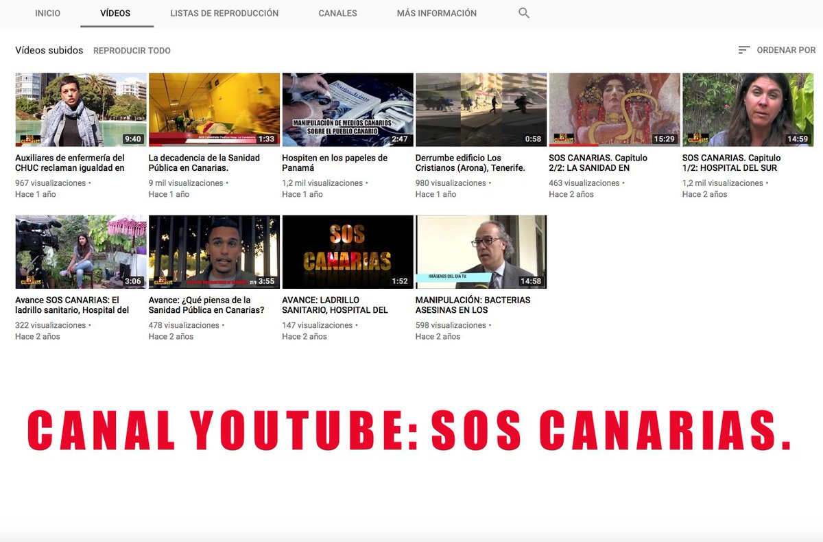
Task: Play the 14:58 Bacterias Asesinas video thumbnail
Action: (481, 252)
